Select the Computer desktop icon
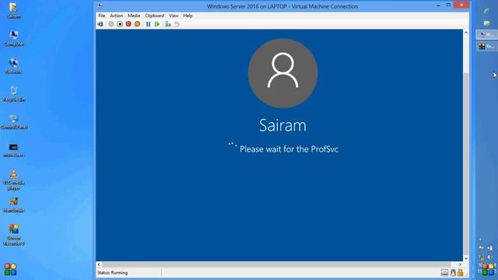Image resolution: width=498 pixels, height=280 pixels. (14, 38)
